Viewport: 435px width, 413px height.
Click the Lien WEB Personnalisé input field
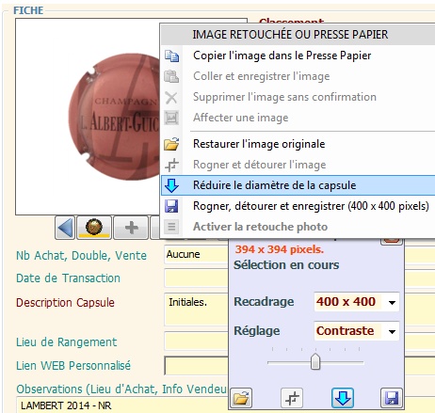pos(196,365)
